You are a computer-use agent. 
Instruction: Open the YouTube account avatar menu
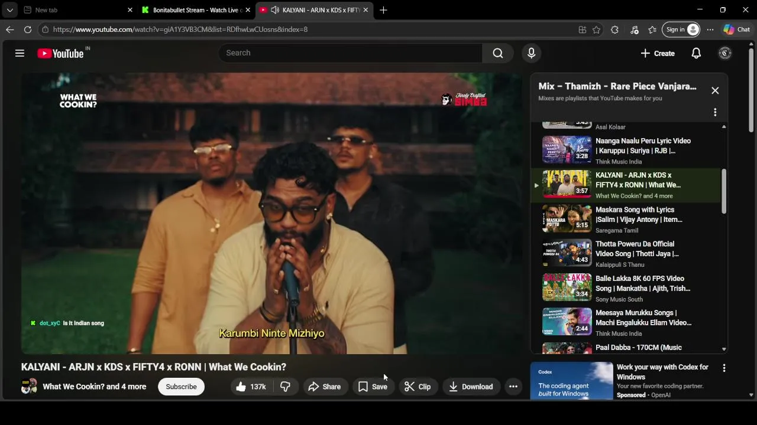725,53
